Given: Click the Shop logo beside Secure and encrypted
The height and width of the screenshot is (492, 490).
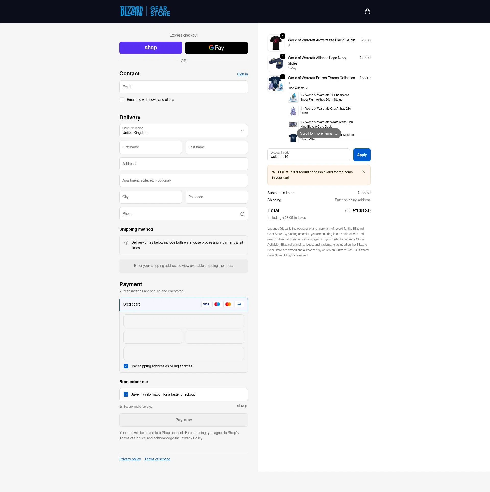Looking at the screenshot, I should (242, 406).
